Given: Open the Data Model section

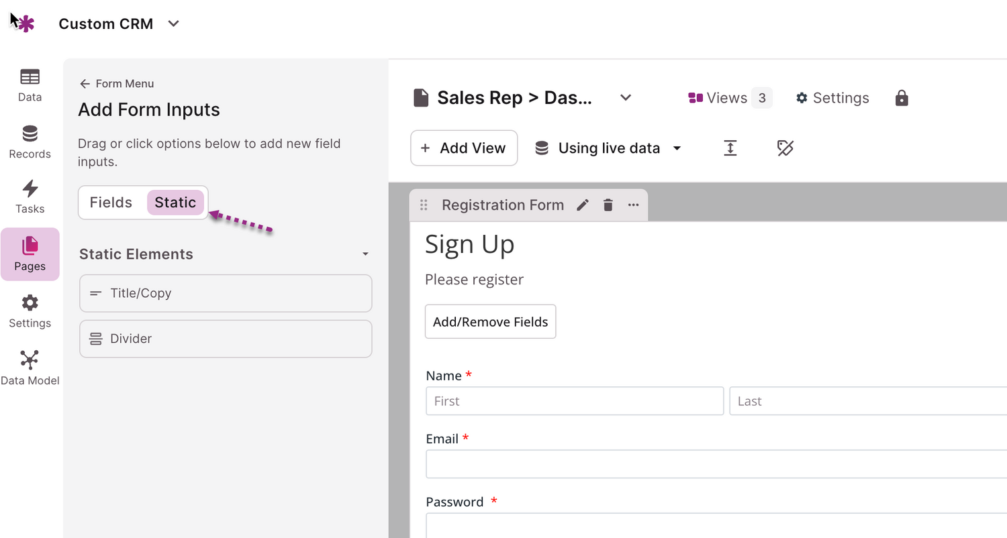Looking at the screenshot, I should click(x=30, y=368).
